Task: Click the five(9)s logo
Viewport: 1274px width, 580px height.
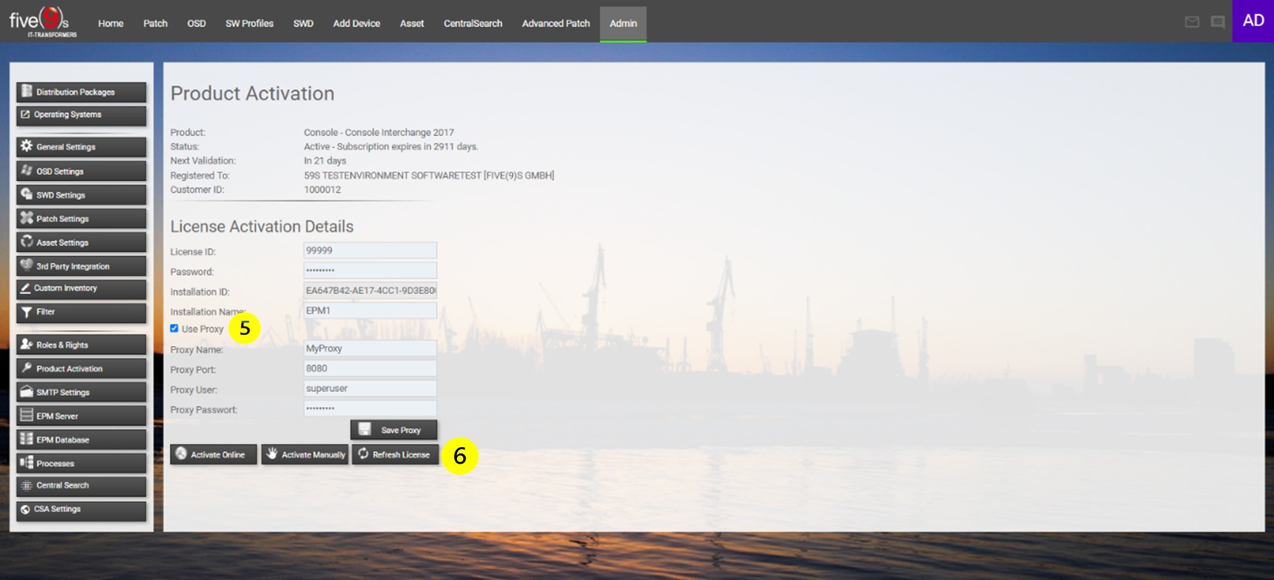Action: (x=43, y=22)
